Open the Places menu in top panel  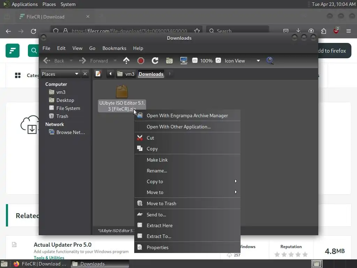(x=49, y=4)
